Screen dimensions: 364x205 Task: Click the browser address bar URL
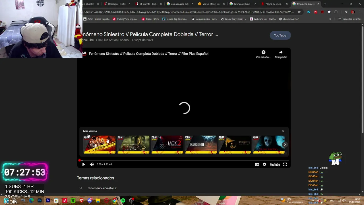click(x=188, y=12)
